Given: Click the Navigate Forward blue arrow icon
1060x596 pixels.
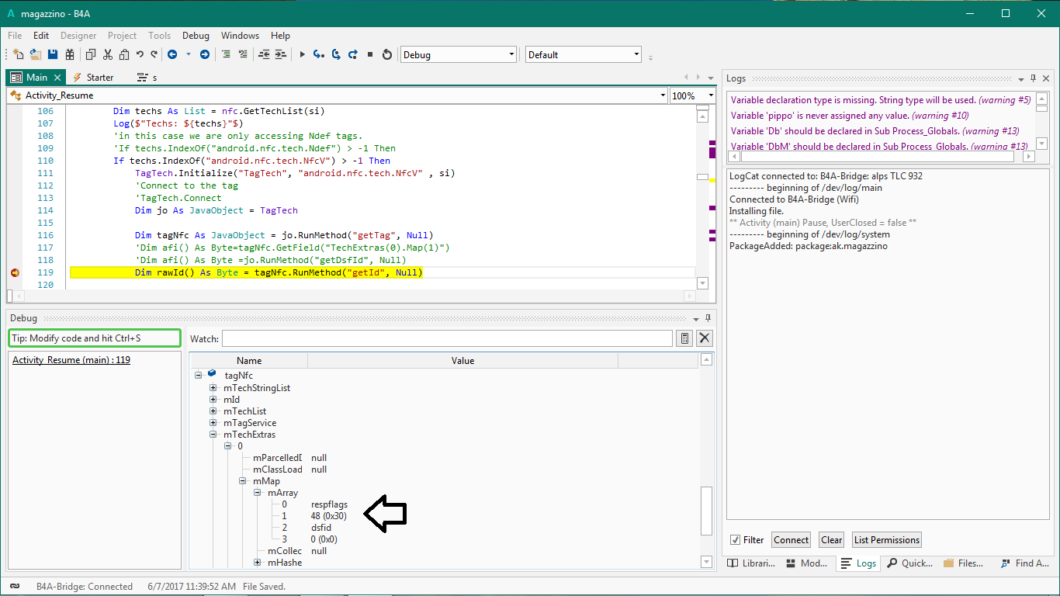Looking at the screenshot, I should click(x=204, y=54).
